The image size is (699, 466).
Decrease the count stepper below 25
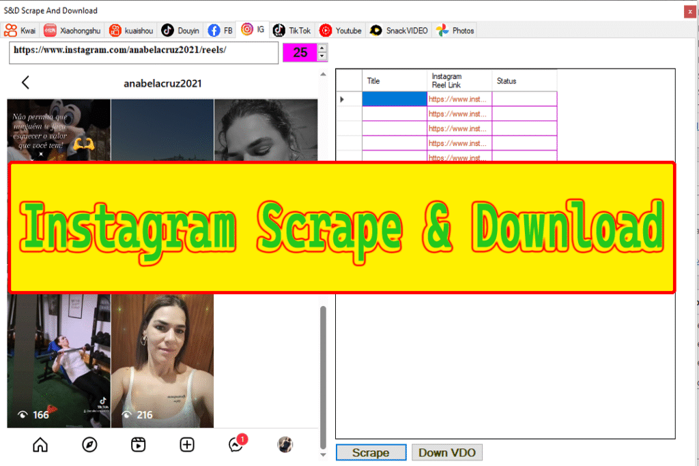tap(322, 57)
